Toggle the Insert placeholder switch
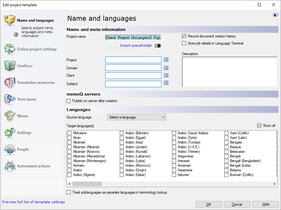Viewport: 281px width, 210px height. click(157, 46)
